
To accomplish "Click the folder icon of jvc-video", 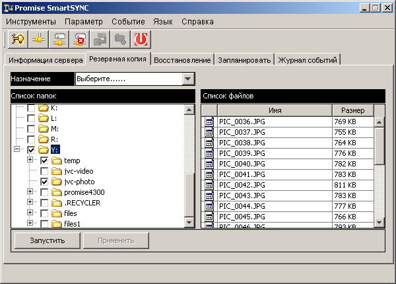I will pyautogui.click(x=57, y=171).
